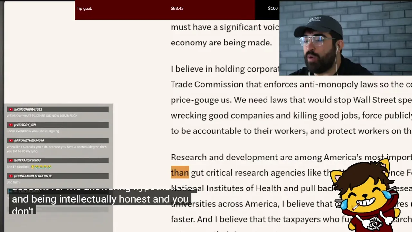Click the line starting "Research and development are among"
Viewport: 412px width, 232px height.
(291, 157)
